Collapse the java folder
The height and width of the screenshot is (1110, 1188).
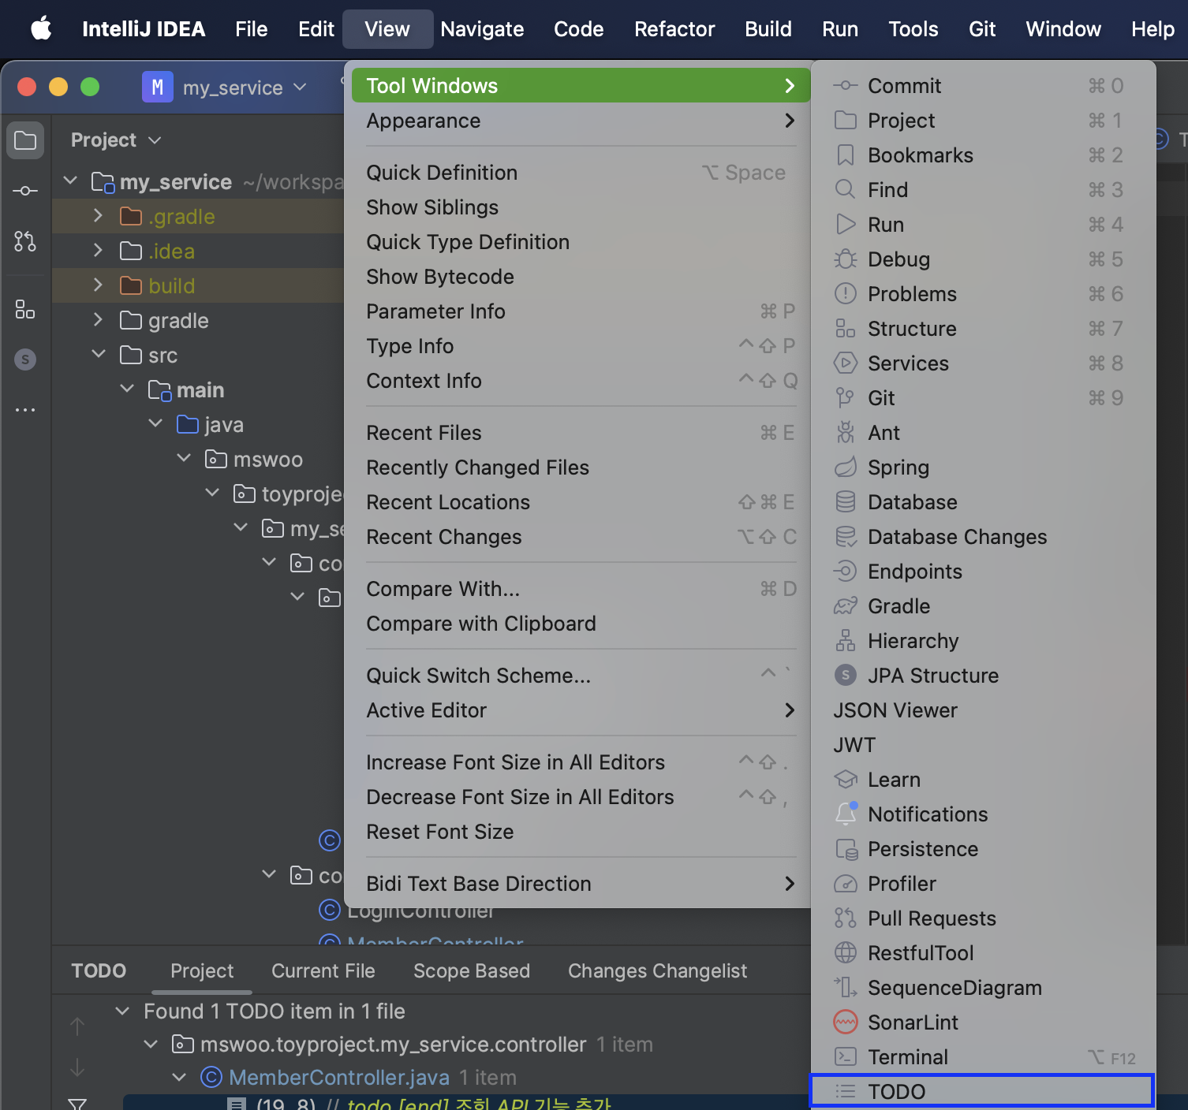(155, 424)
